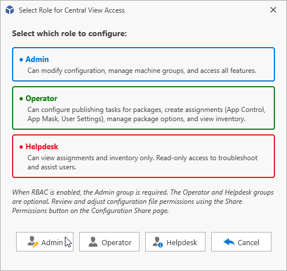Select the red Helpdesk heading text

pos(42,146)
